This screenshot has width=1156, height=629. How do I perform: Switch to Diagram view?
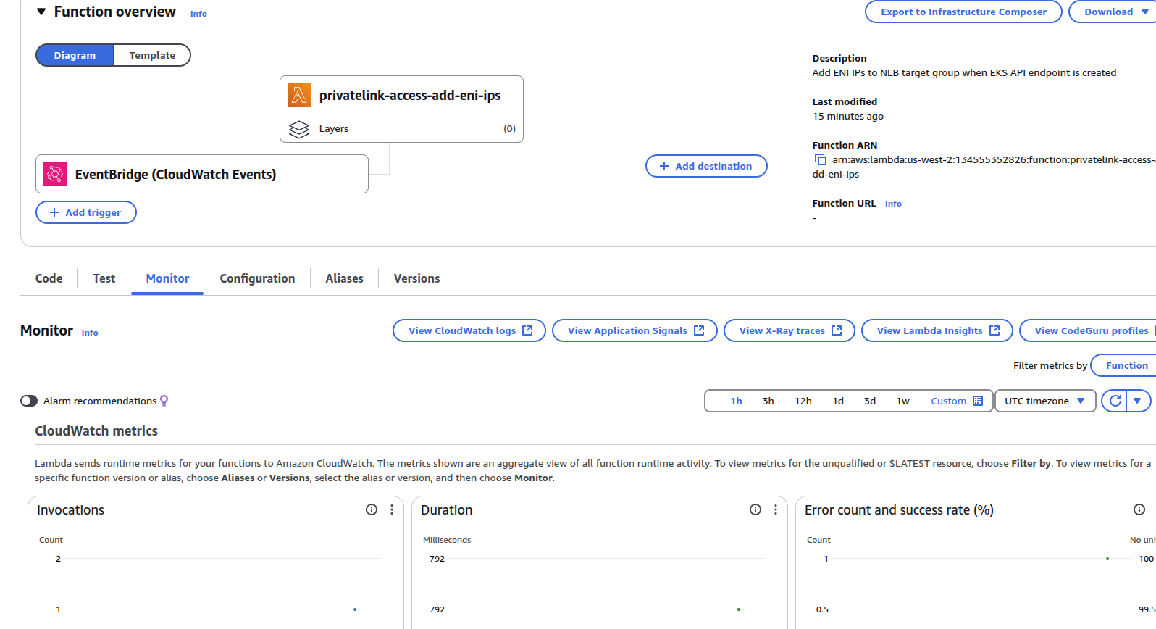(75, 55)
